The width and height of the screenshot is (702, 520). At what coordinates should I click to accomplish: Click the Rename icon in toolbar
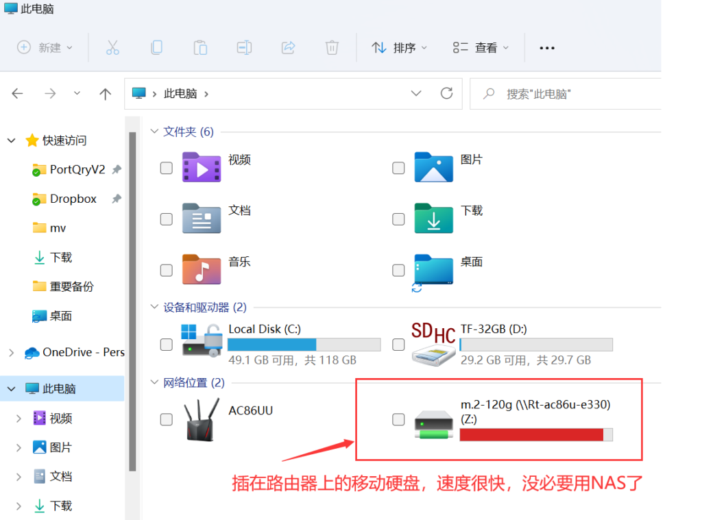(x=244, y=47)
